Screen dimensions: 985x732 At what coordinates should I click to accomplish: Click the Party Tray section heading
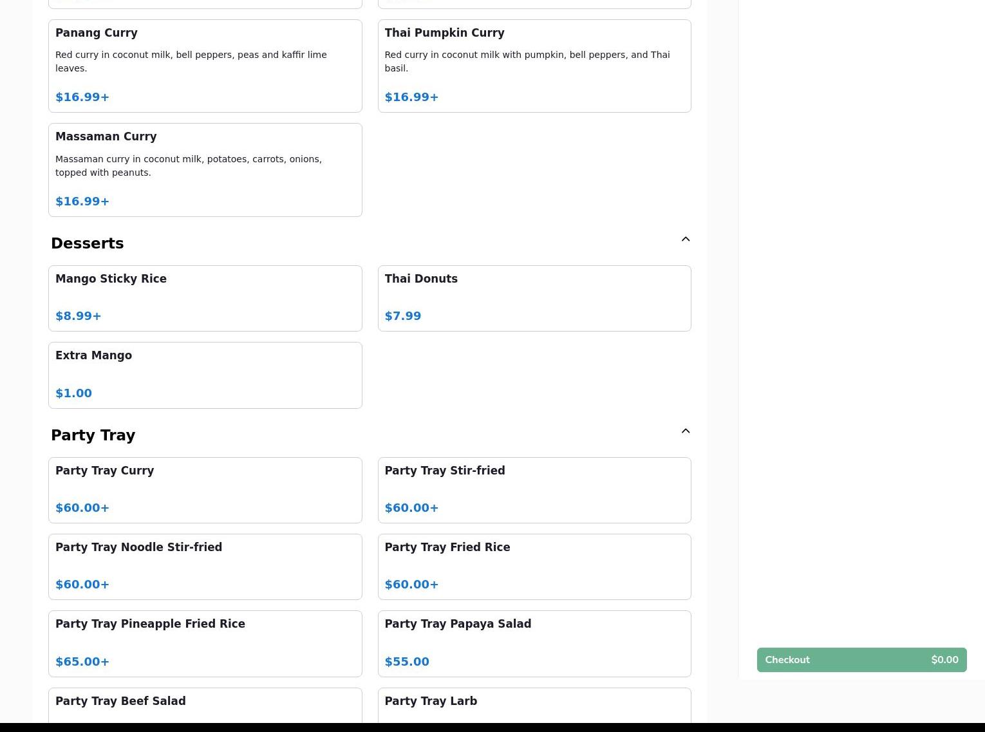[x=93, y=435]
